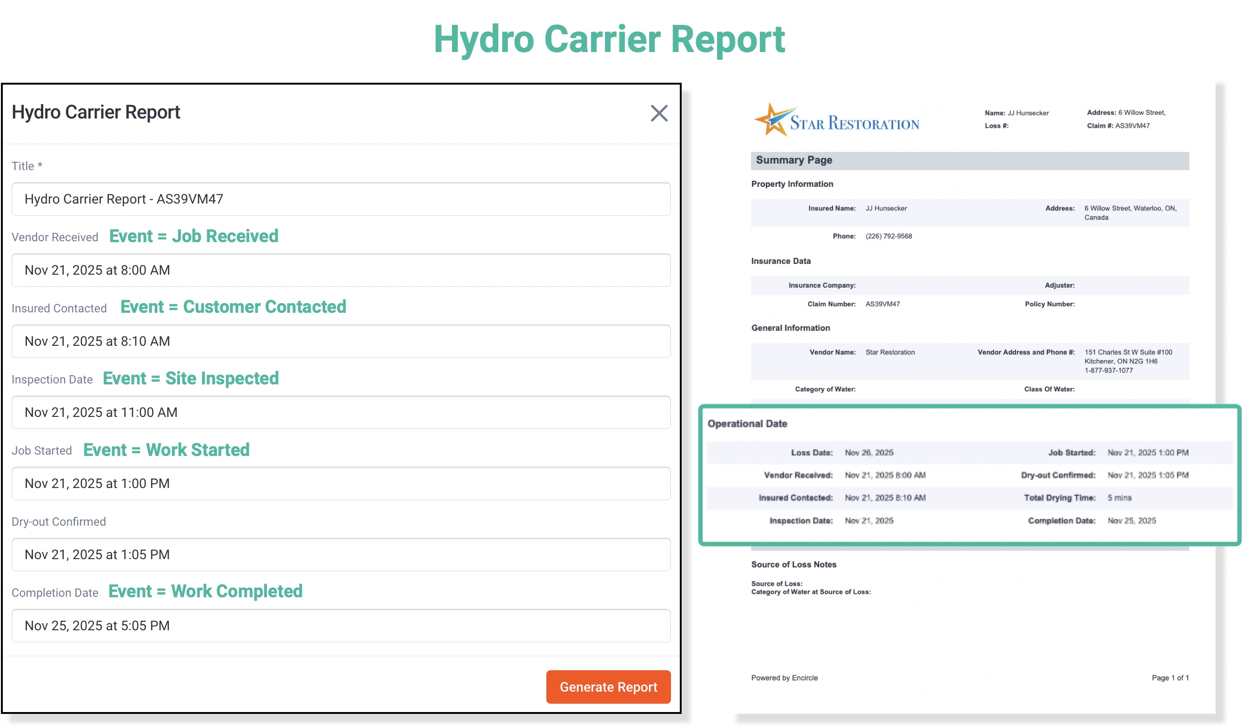
Task: Select the Loss Date value Nov 26, 2025
Action: click(x=869, y=452)
